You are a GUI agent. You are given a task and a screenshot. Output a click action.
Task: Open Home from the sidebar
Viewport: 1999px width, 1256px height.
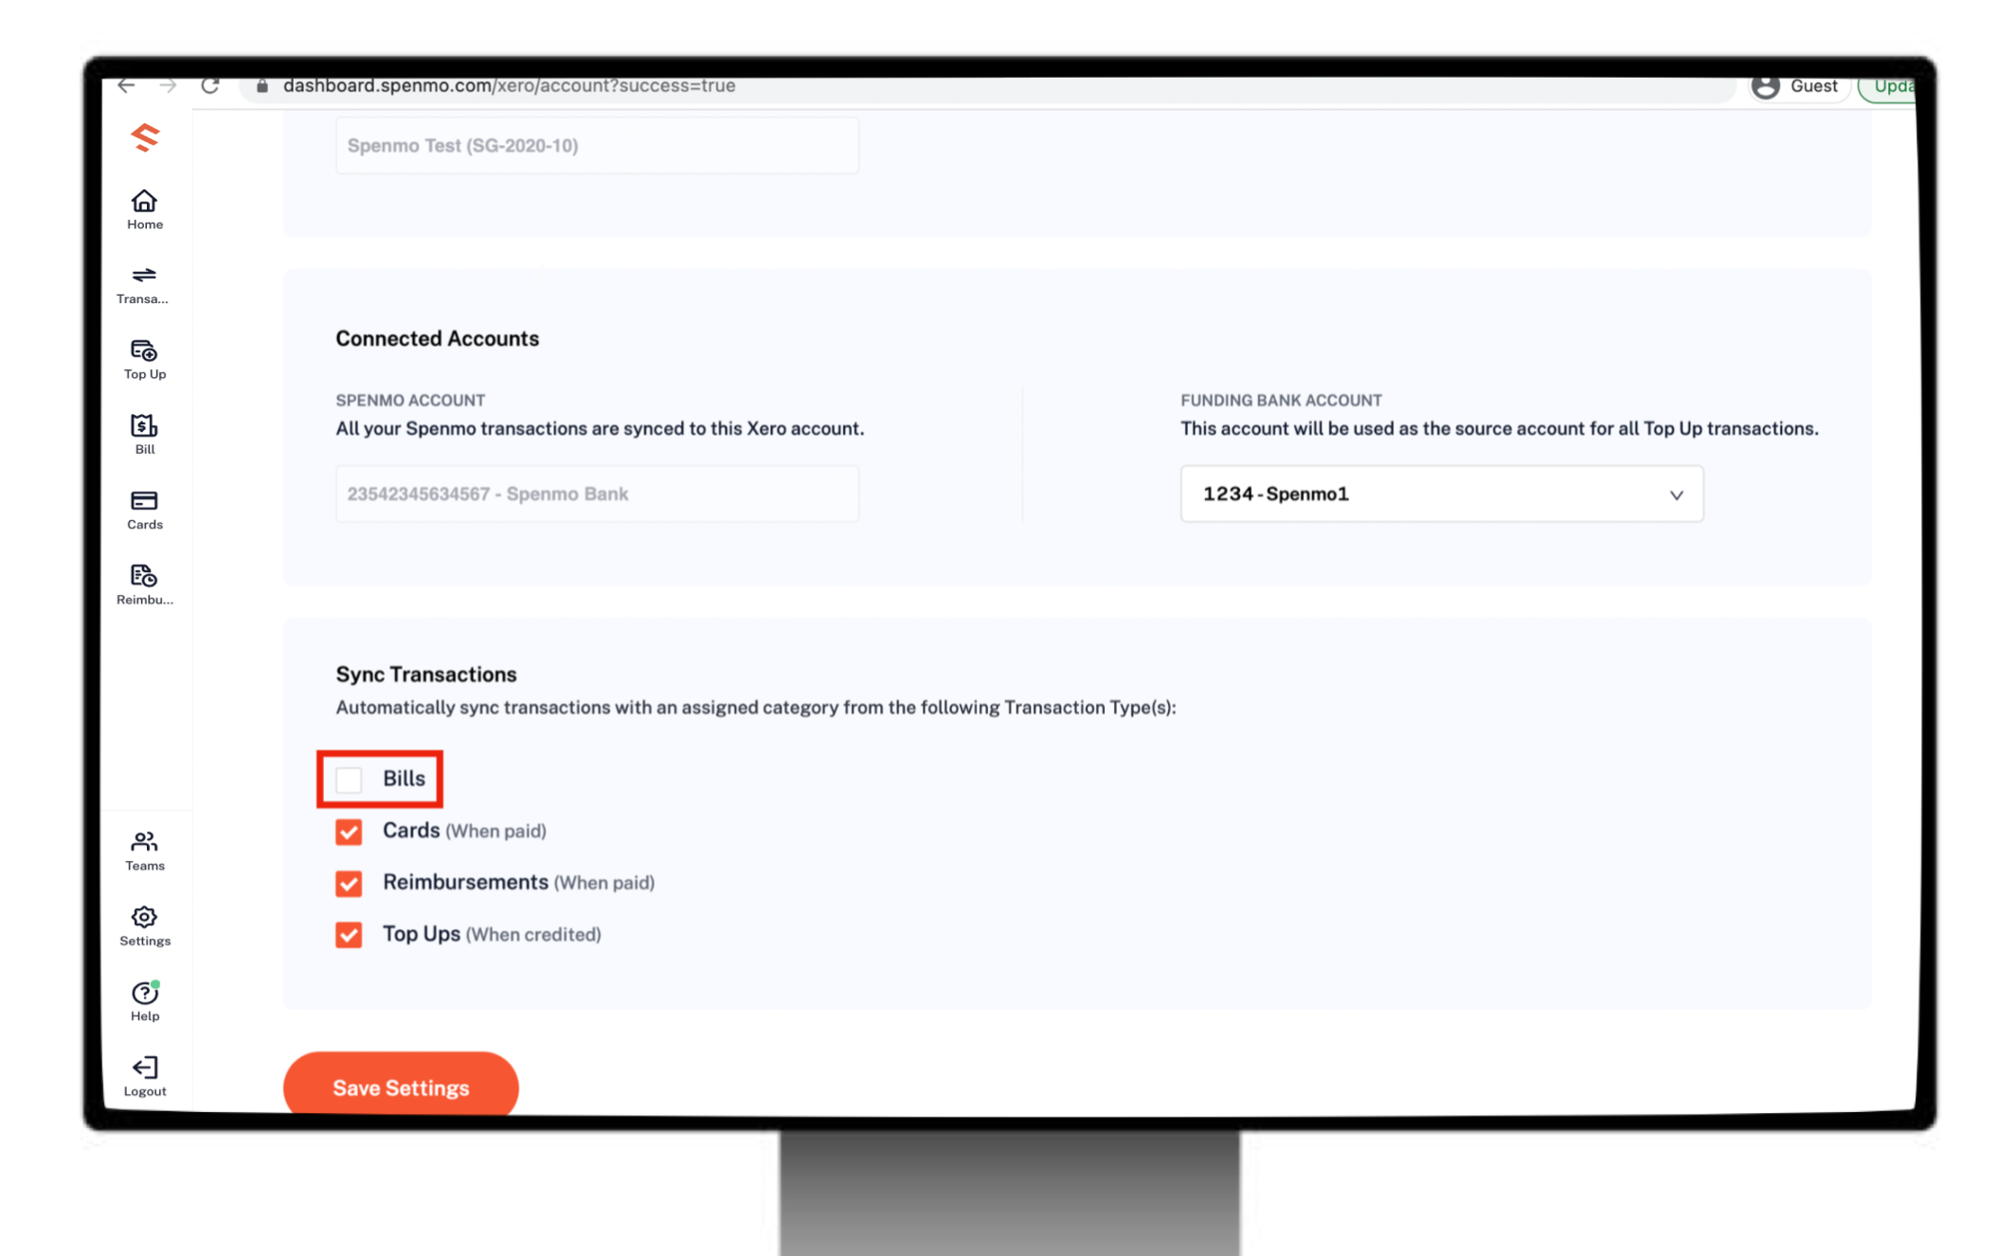145,209
